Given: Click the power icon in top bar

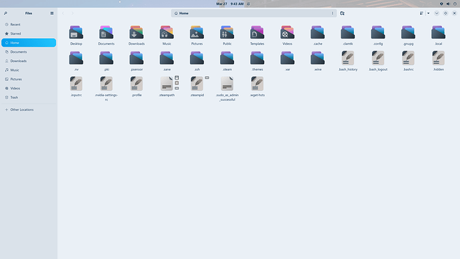Looking at the screenshot, I should click(455, 4).
